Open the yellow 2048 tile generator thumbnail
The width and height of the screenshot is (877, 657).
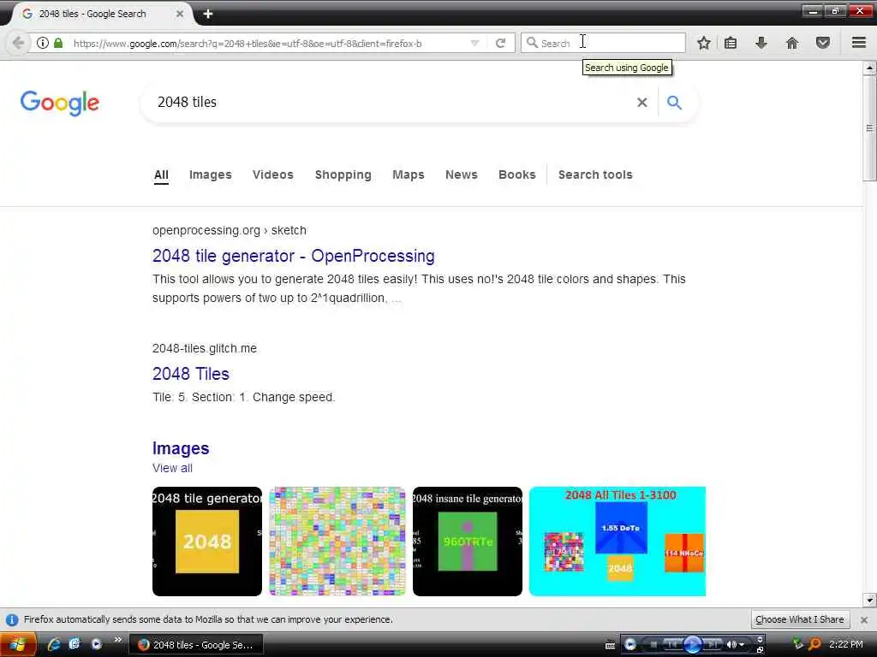pos(207,542)
